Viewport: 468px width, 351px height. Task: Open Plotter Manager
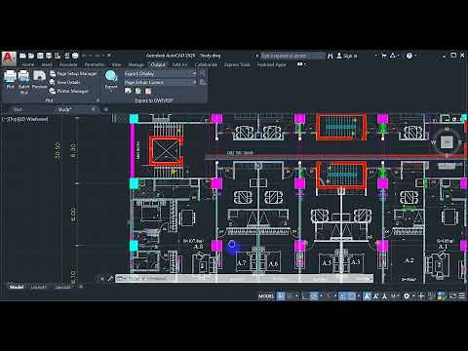pos(69,91)
